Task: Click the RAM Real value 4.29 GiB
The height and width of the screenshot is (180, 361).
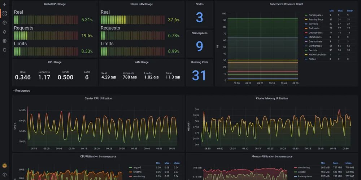Action: pyautogui.click(x=109, y=77)
